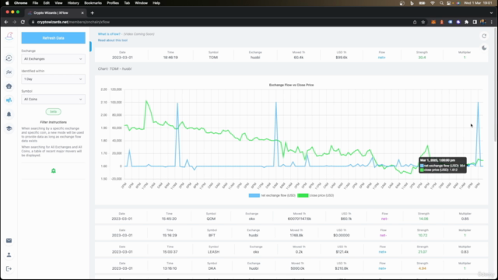Reload the page with Chrome's refresh icon
The width and height of the screenshot is (498, 280).
point(23,22)
